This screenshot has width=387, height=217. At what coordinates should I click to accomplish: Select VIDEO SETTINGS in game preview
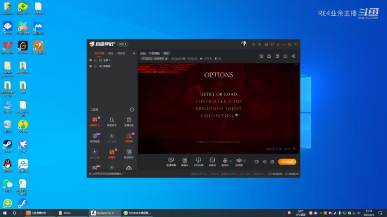219,116
